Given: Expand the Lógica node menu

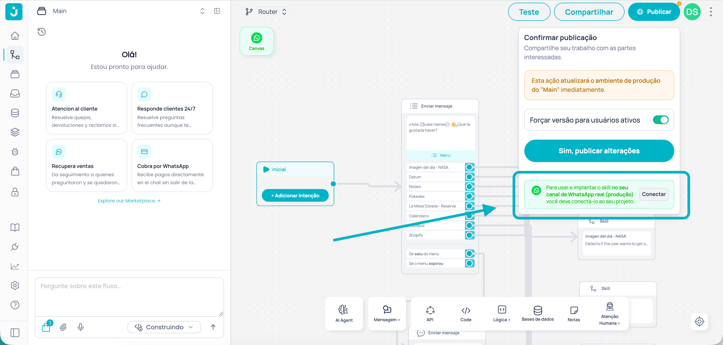Looking at the screenshot, I should coord(502,313).
